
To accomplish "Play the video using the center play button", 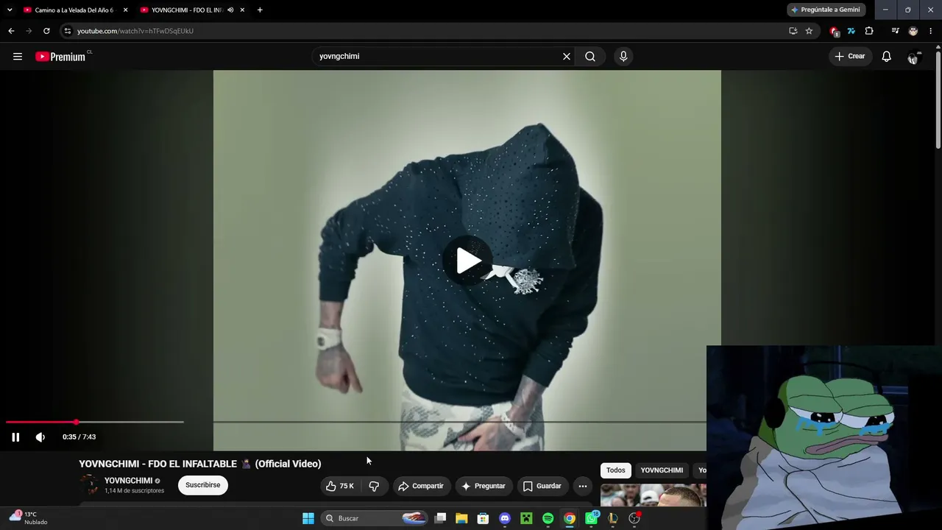I will coord(468,261).
